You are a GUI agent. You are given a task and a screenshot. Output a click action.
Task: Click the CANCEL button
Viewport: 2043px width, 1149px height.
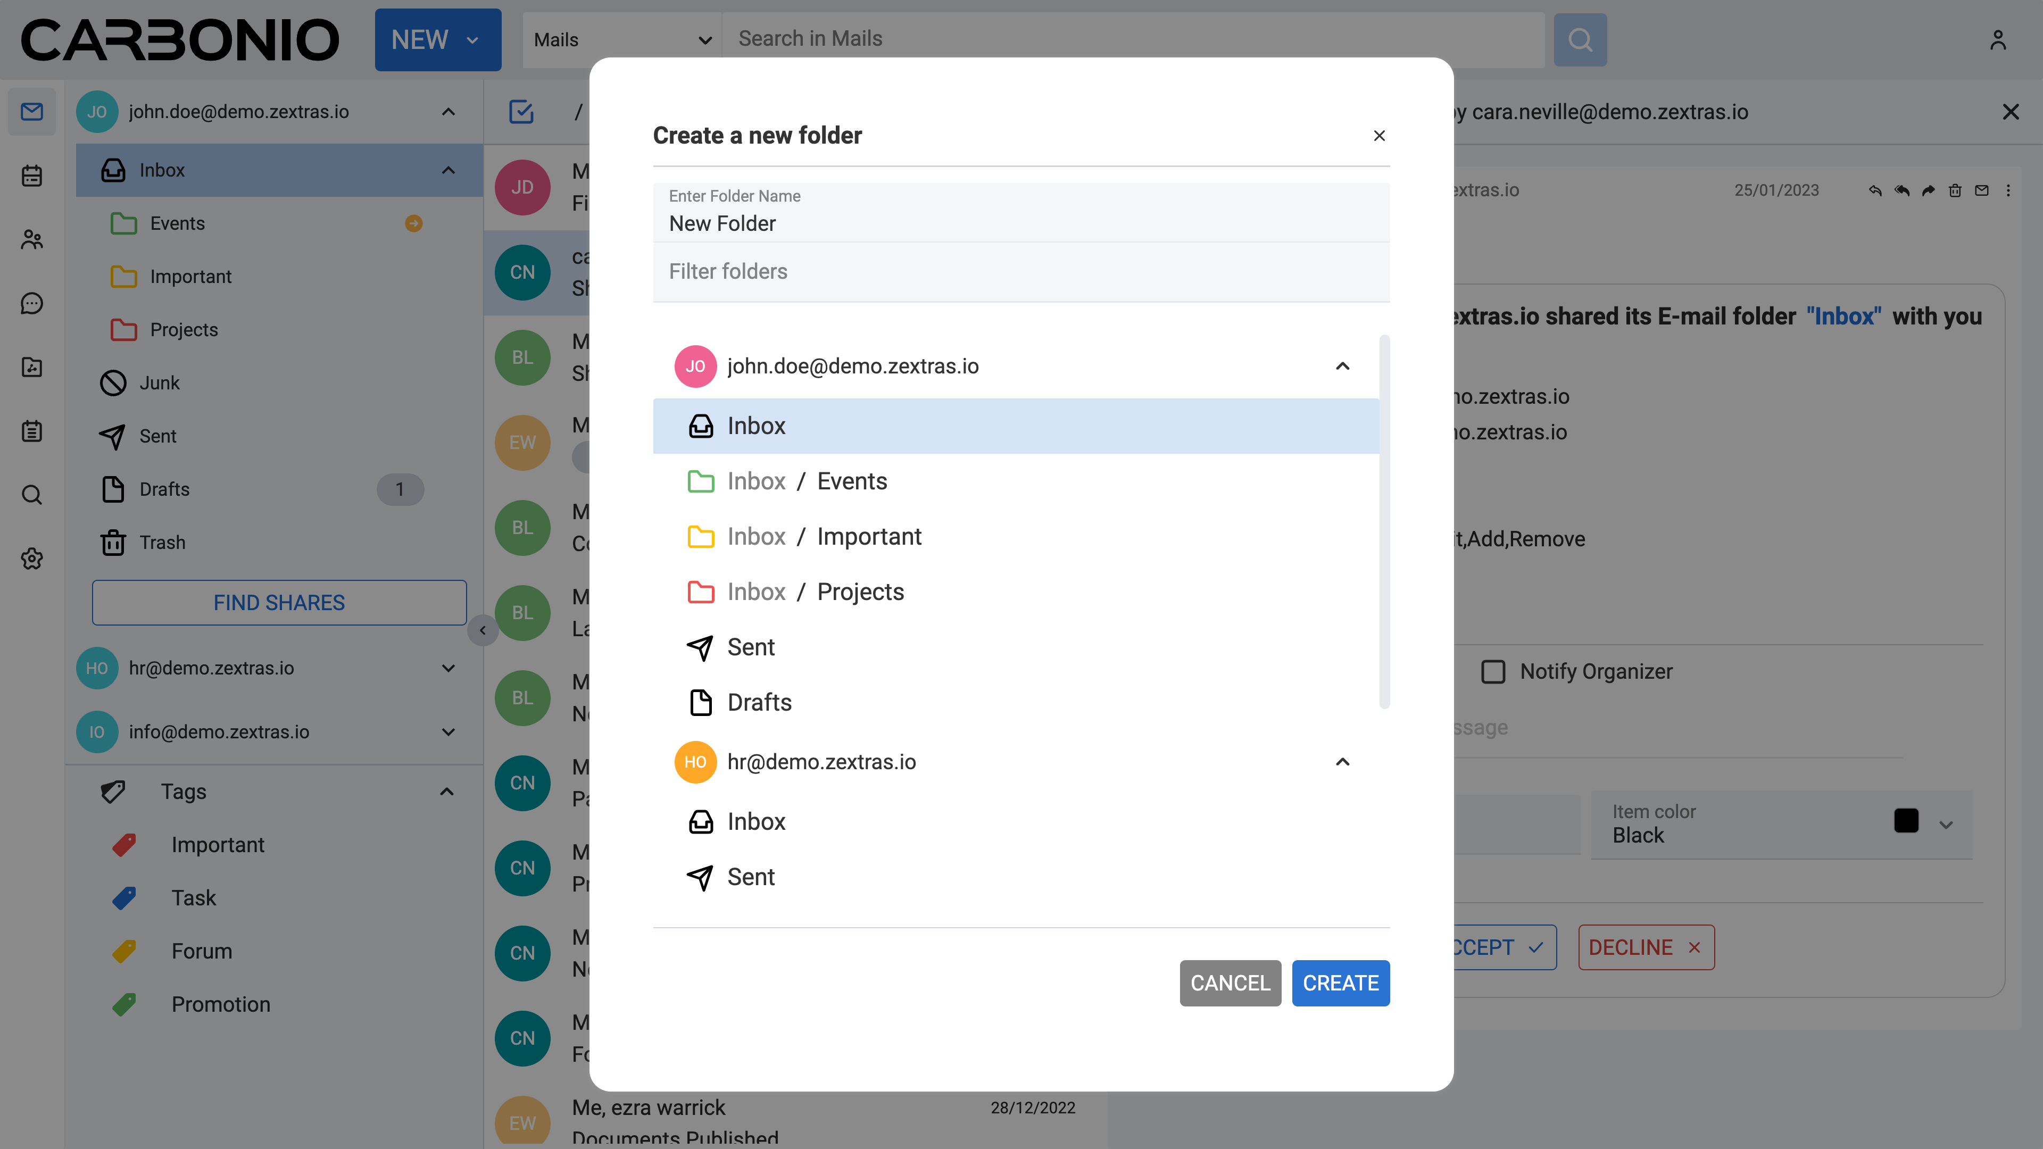[1230, 983]
